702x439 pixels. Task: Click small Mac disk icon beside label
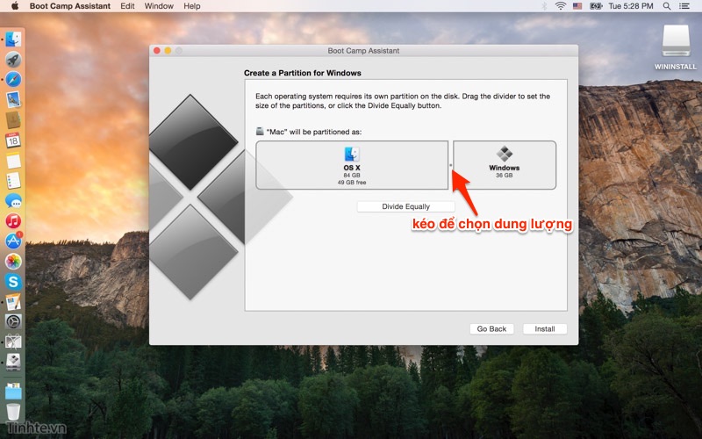(x=260, y=131)
